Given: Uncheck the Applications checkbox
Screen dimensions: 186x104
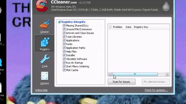Looking at the screenshot, I should pos(64,40).
